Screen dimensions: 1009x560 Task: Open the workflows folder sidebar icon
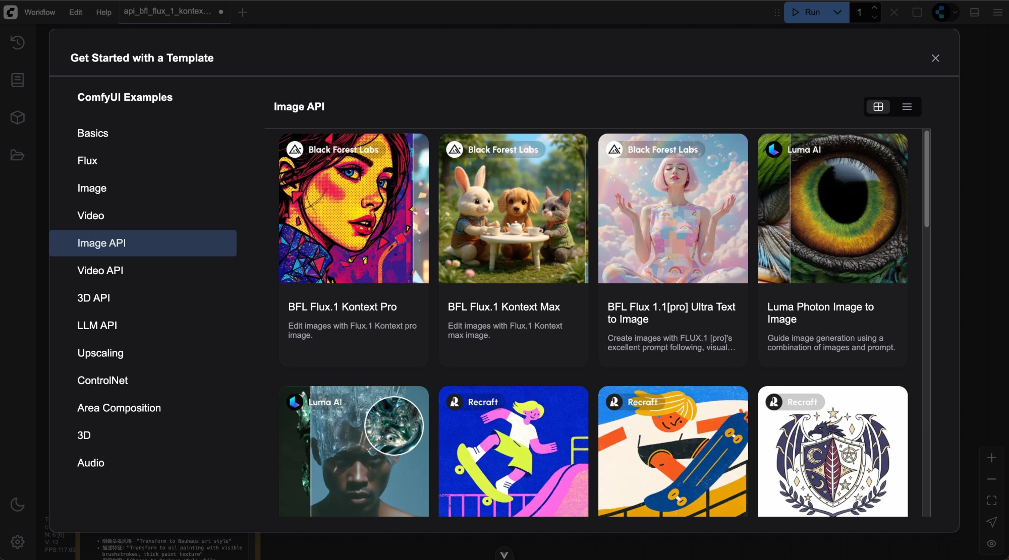18,155
